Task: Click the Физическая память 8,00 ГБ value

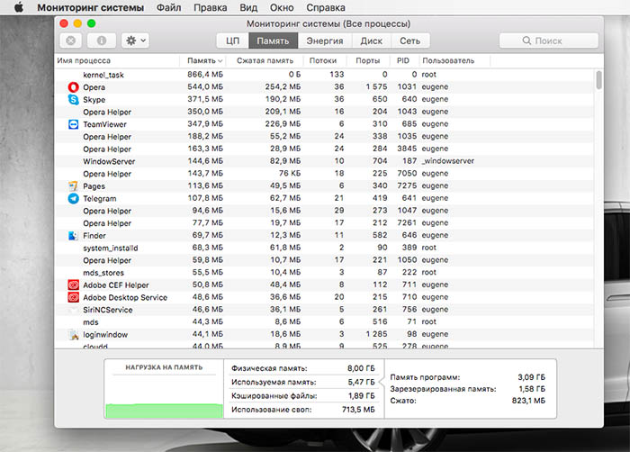Action: click(361, 368)
